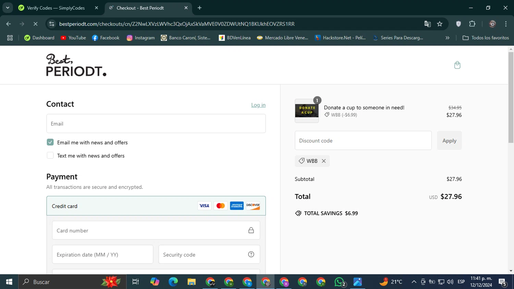Click the TOTAL SAVINGS $6.99 text
514x289 pixels.
pos(331,213)
